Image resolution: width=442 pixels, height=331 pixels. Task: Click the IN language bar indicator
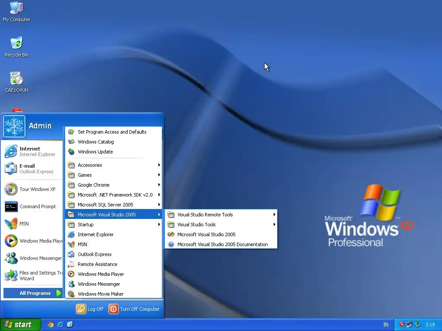385,325
